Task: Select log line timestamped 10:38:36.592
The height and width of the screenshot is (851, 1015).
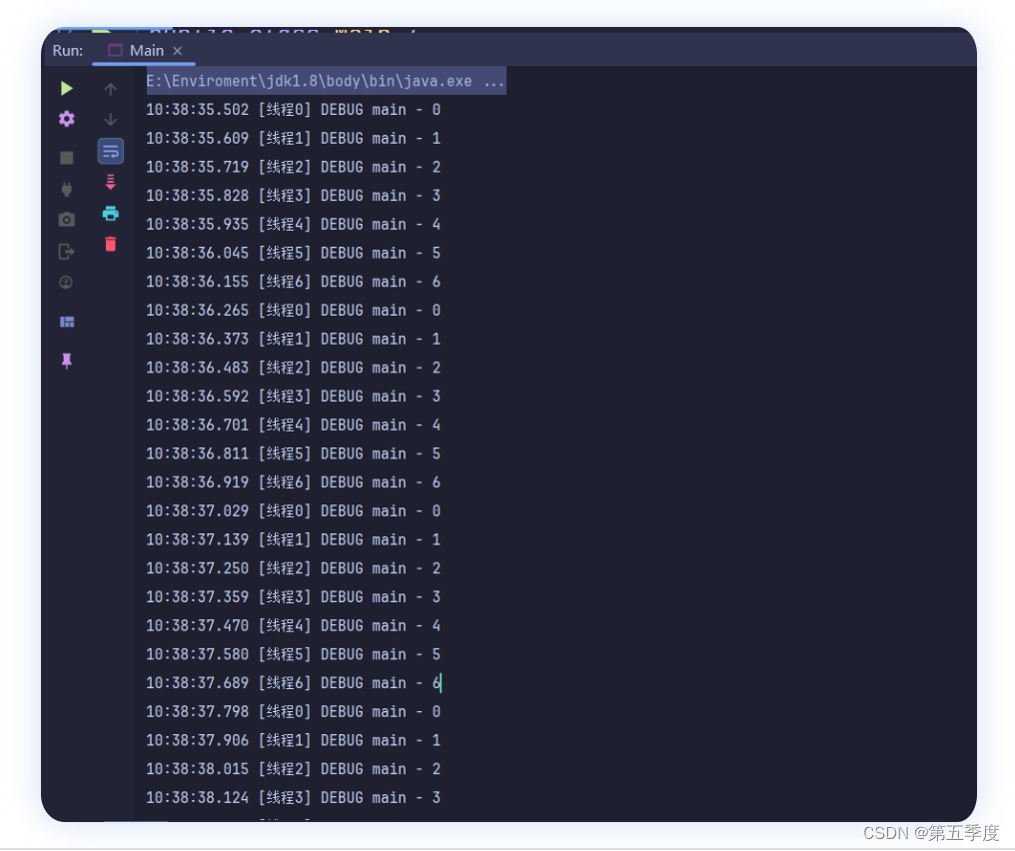Action: [294, 397]
